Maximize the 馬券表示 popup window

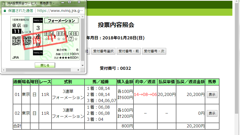click(x=69, y=3)
